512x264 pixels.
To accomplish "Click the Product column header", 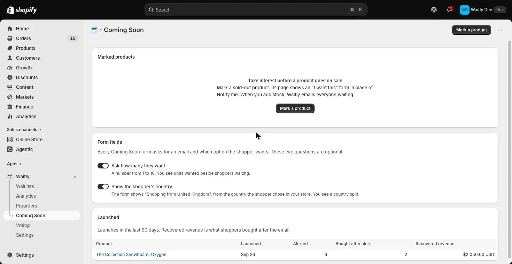I will pos(104,244).
